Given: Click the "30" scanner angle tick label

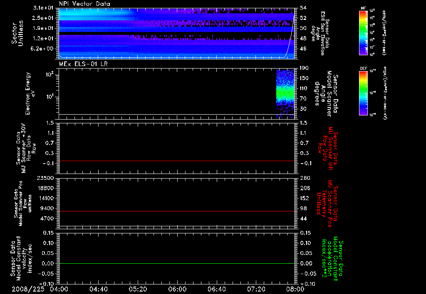Looking at the screenshot, I should click(303, 109).
